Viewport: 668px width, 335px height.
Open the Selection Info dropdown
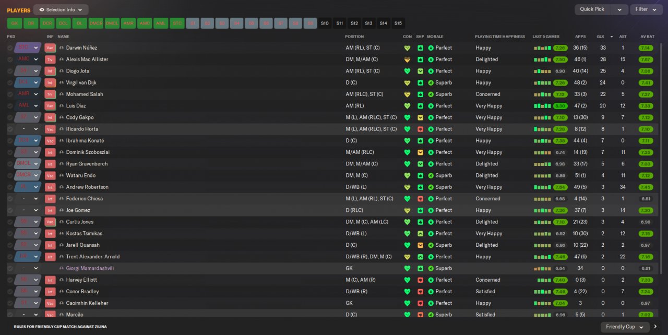61,9
